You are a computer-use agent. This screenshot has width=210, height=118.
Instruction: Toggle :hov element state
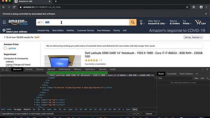pyautogui.click(x=196, y=78)
